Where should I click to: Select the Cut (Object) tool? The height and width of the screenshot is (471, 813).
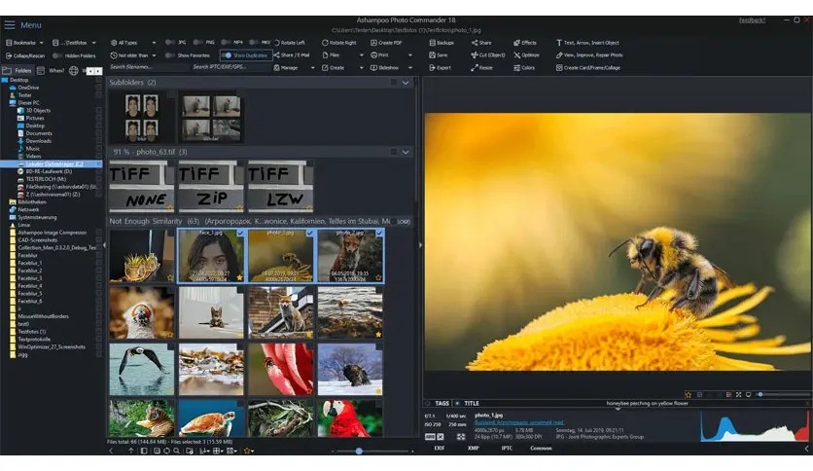[x=487, y=55]
